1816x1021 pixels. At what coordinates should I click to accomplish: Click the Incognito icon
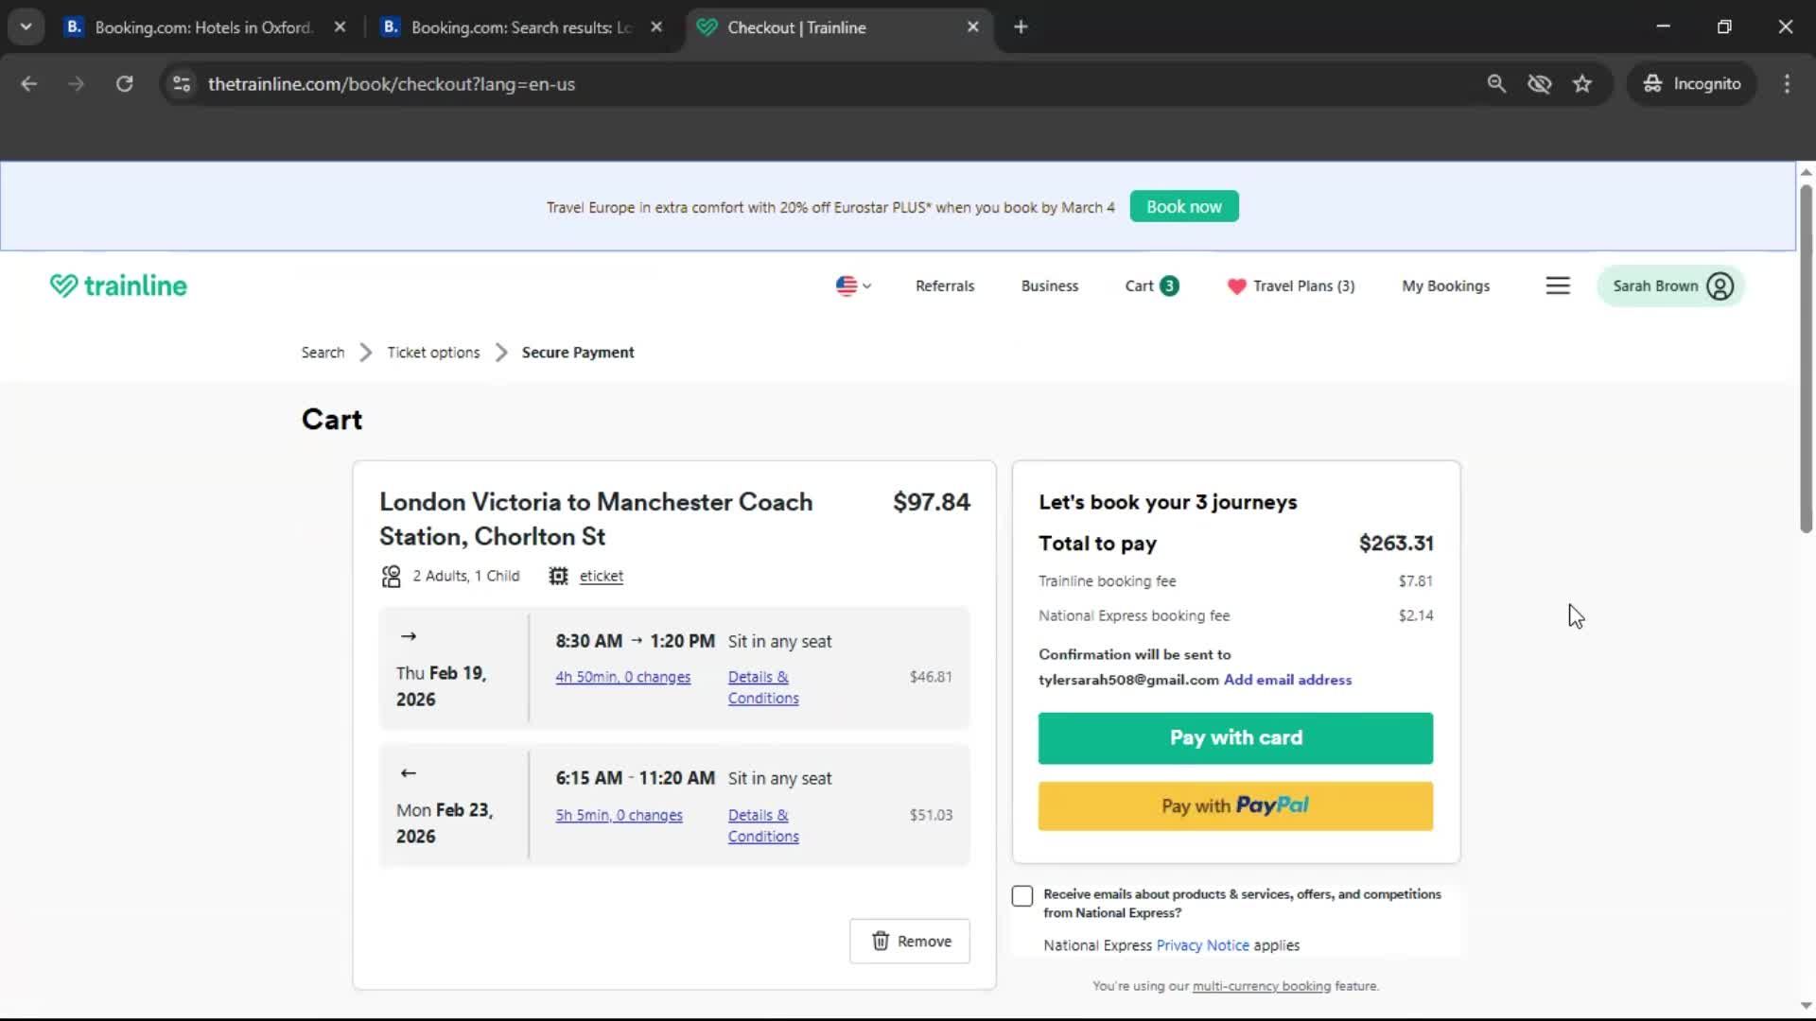(1651, 83)
